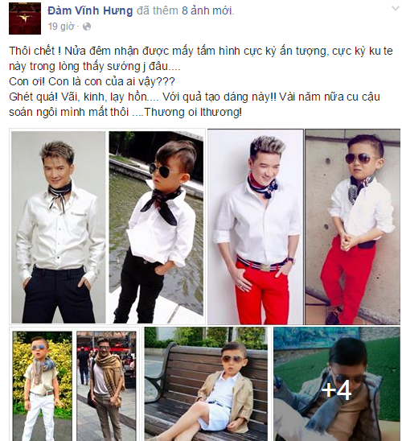
Task: Open the boy in red trousers photo
Action: 353,227
